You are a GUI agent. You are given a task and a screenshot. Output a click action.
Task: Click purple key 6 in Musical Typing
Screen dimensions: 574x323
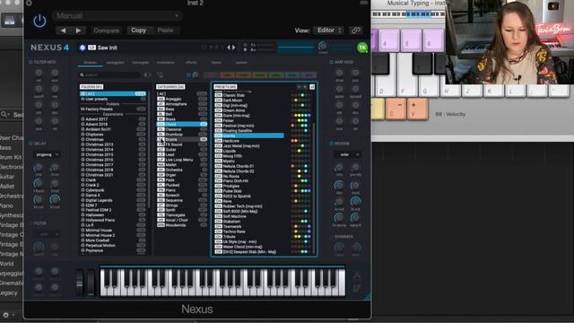433,39
